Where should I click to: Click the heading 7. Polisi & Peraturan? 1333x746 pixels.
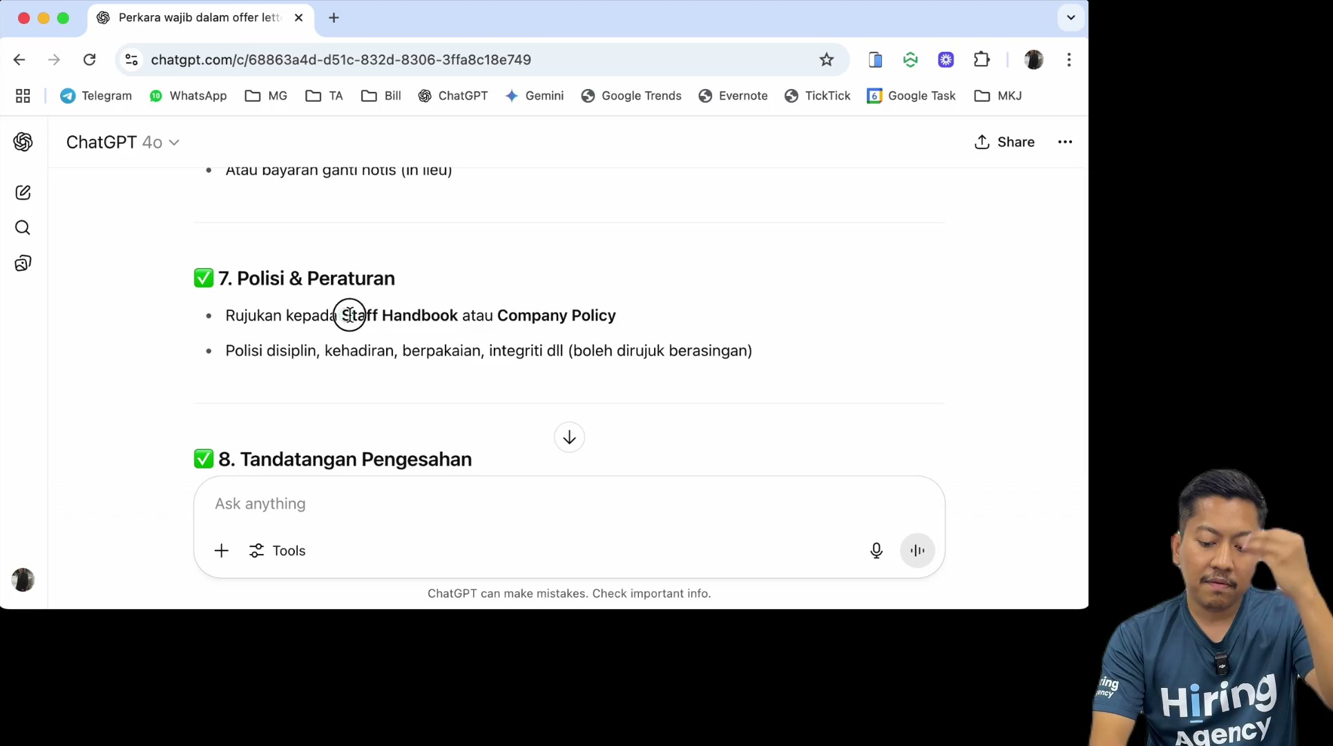point(307,278)
